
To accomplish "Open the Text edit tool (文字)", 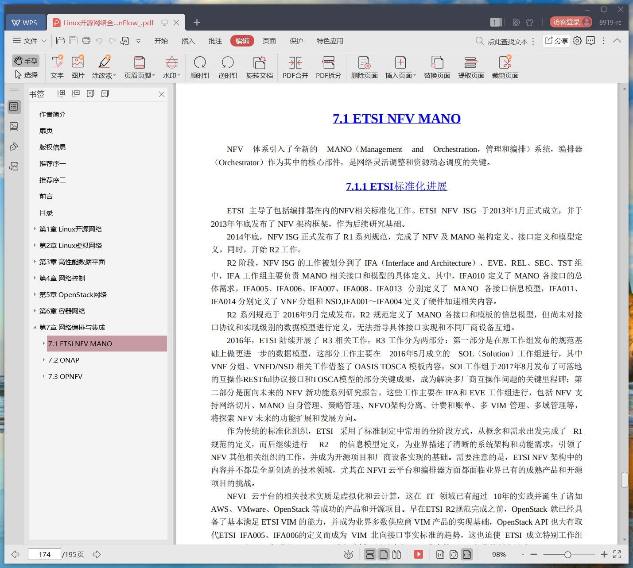I will coord(57,67).
